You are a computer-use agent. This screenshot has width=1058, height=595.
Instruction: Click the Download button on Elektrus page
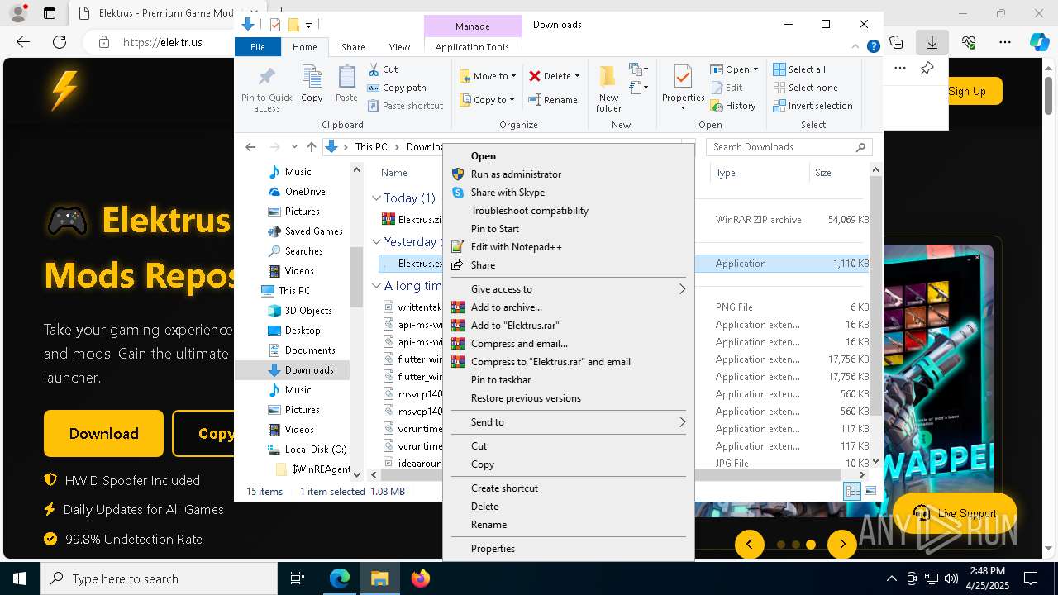click(x=103, y=434)
